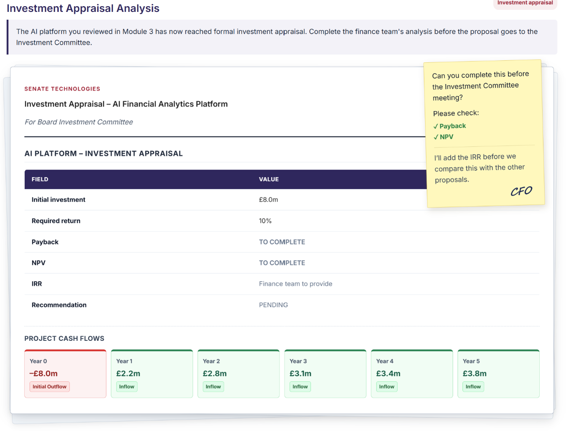Image resolution: width=566 pixels, height=431 pixels.
Task: Click the AI PLATFORM – INVESTMENT APPRAISAL heading
Action: point(103,154)
